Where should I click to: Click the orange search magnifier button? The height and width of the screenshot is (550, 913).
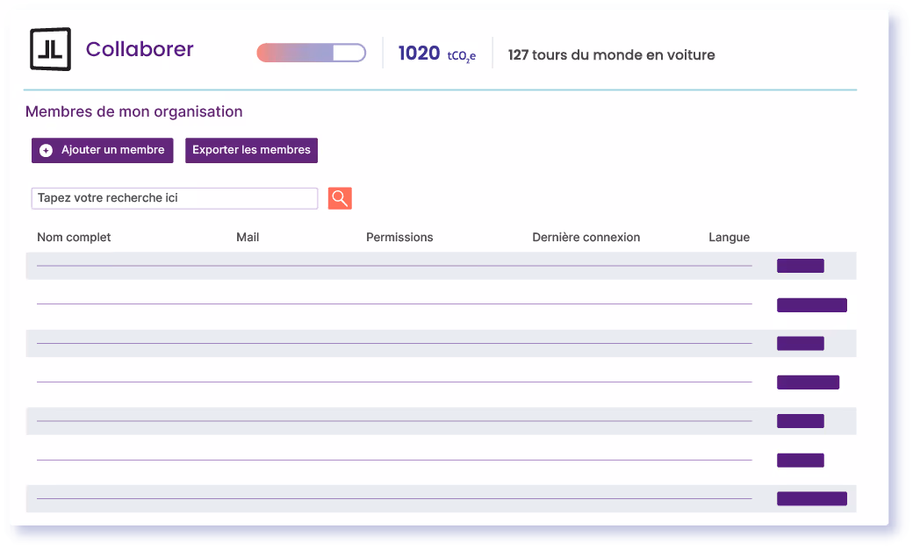340,198
